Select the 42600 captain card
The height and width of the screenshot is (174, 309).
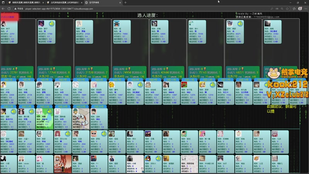click(160, 32)
